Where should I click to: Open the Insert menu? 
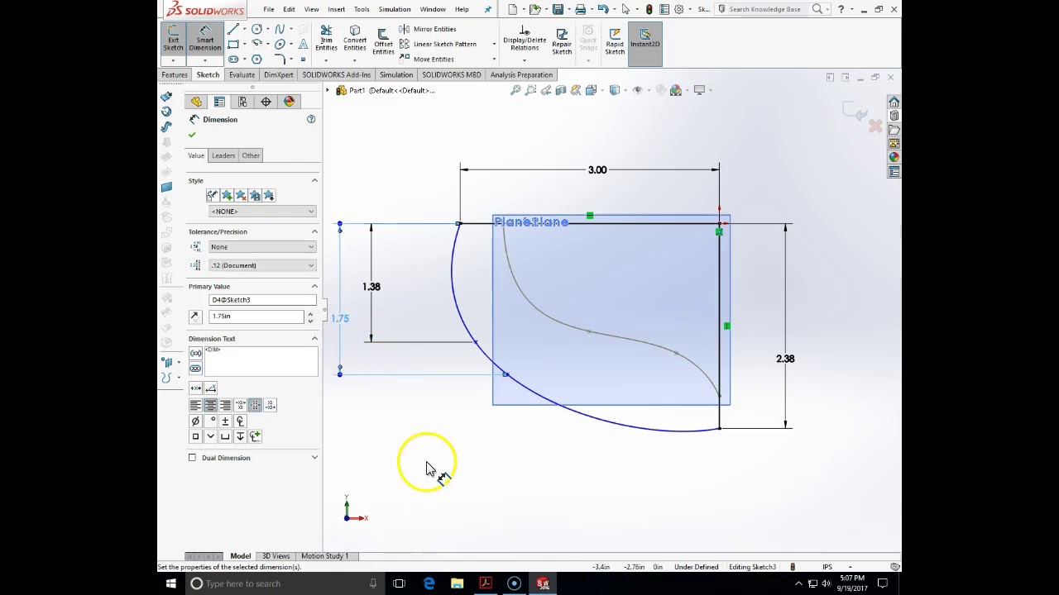pyautogui.click(x=336, y=9)
